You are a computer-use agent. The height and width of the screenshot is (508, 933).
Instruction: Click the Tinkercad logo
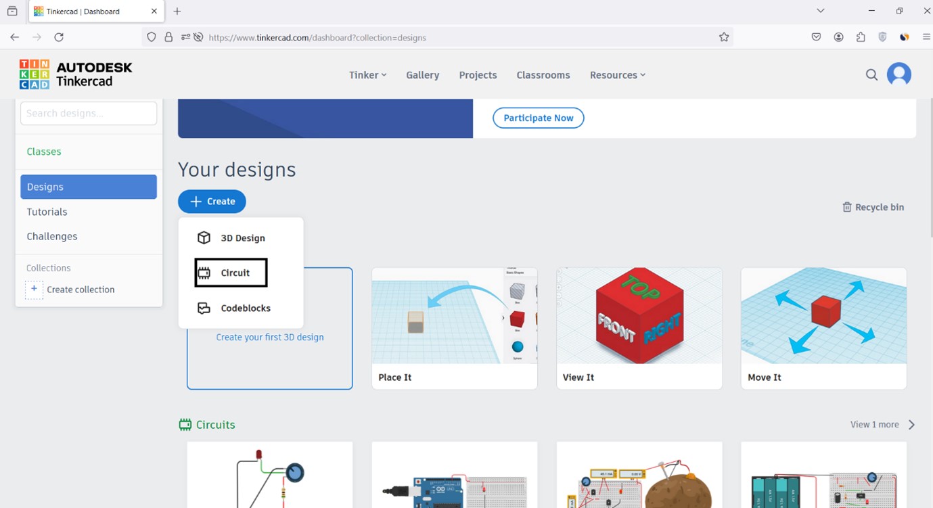click(76, 74)
